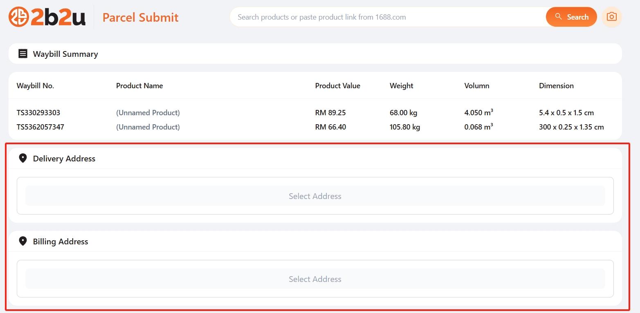
Task: Click the Product Value column header
Action: [x=337, y=86]
